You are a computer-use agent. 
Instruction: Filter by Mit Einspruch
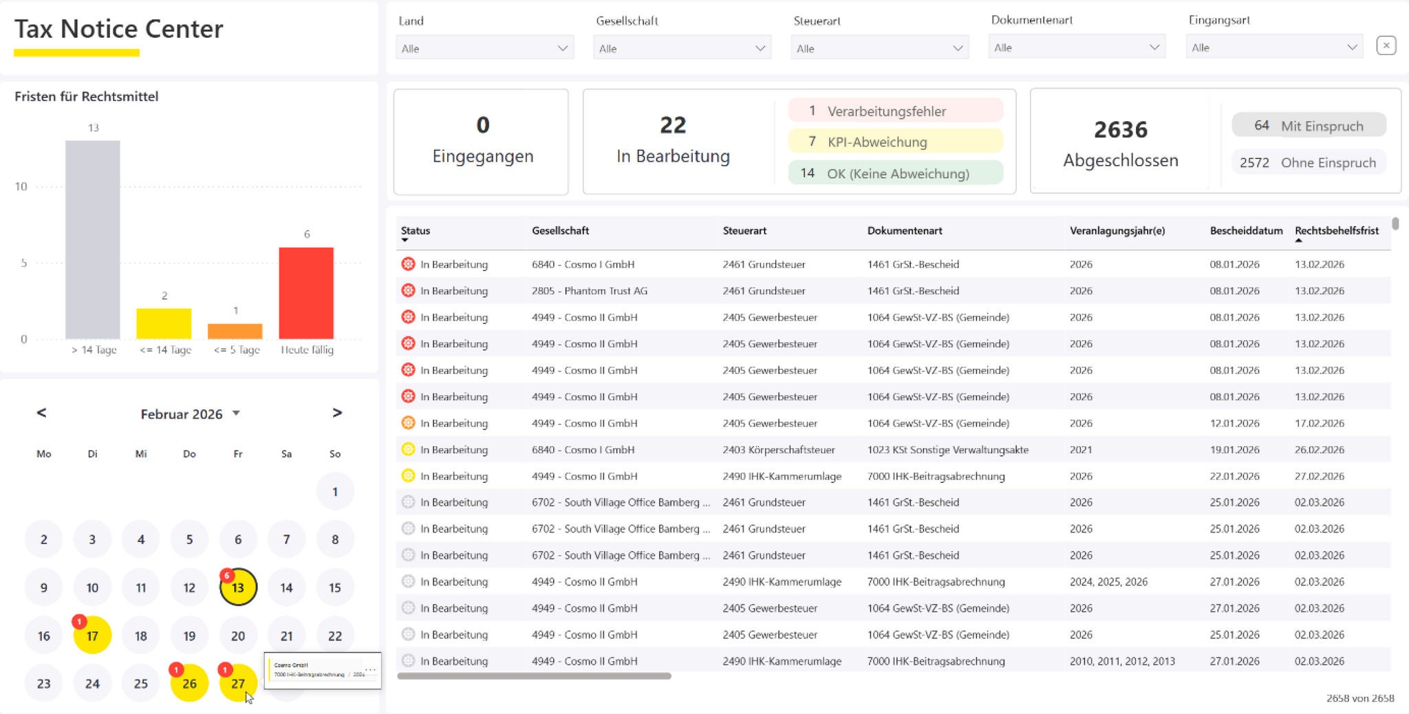pyautogui.click(x=1309, y=125)
